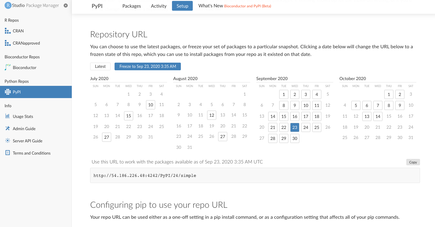435x227 pixels.
Task: Click the CRAN repo icon in sidebar
Action: 8,31
